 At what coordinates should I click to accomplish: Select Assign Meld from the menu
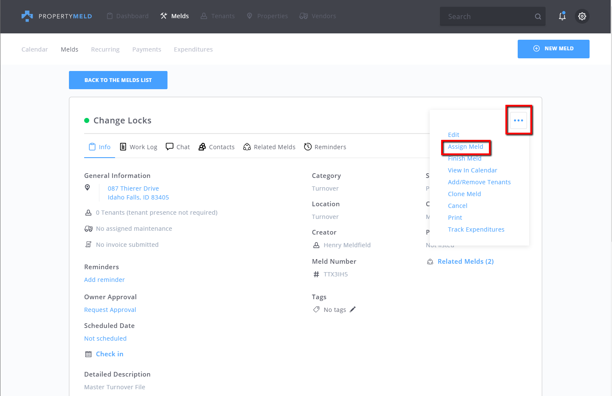click(465, 147)
